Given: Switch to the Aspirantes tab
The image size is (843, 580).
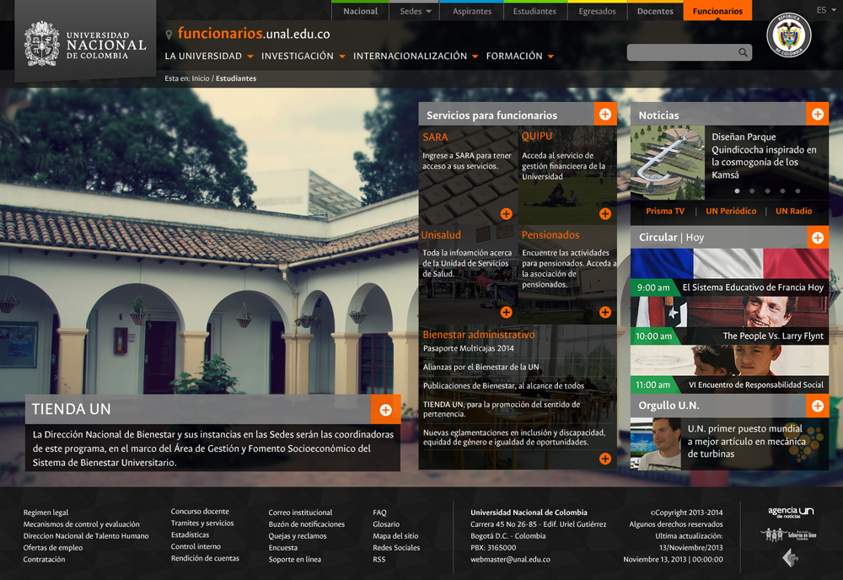Looking at the screenshot, I should click(x=472, y=12).
